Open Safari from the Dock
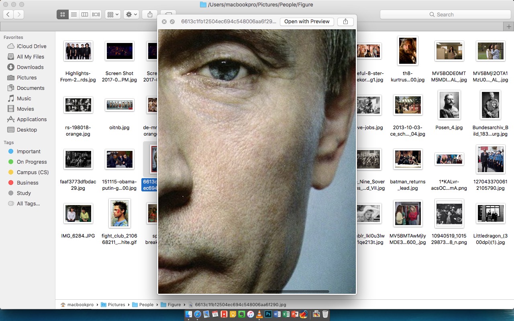Image resolution: width=514 pixels, height=321 pixels. 198,315
